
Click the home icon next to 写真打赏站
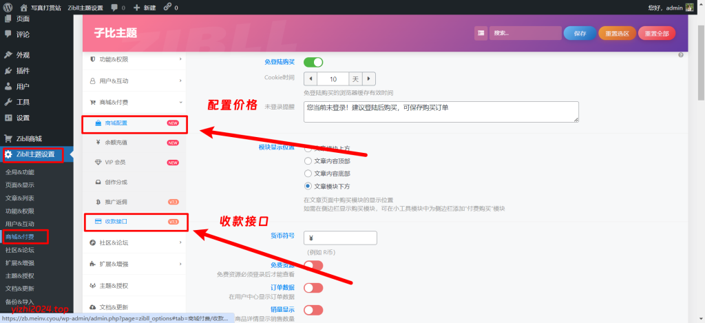point(24,7)
